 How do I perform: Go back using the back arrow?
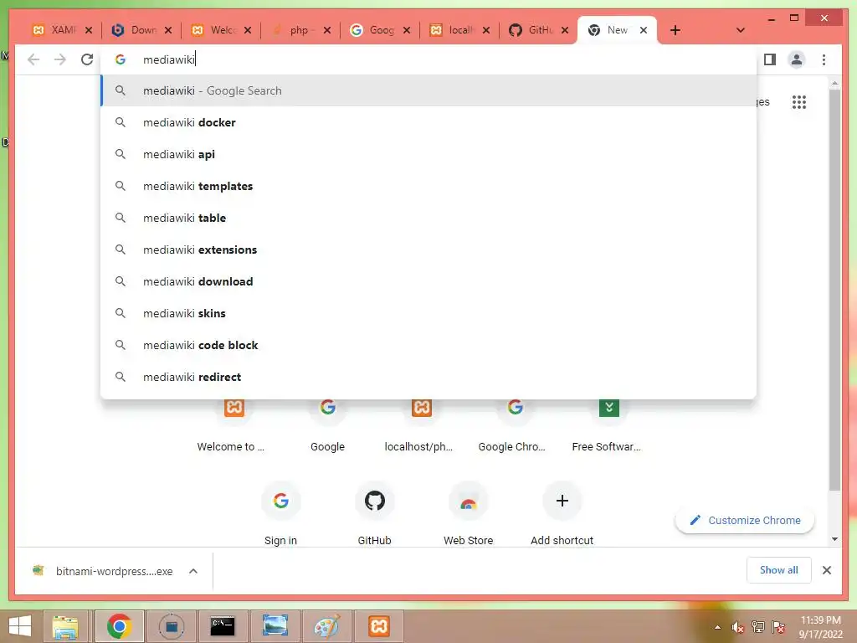click(33, 59)
